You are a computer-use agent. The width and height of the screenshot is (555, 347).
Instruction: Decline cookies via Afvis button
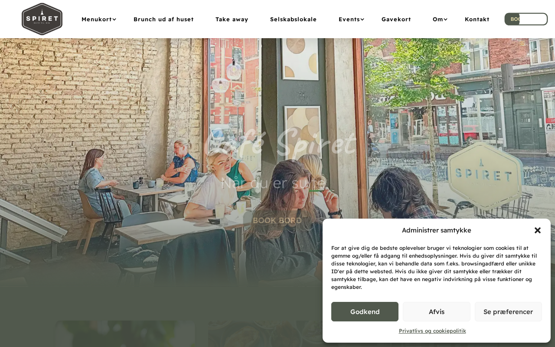[x=437, y=311]
